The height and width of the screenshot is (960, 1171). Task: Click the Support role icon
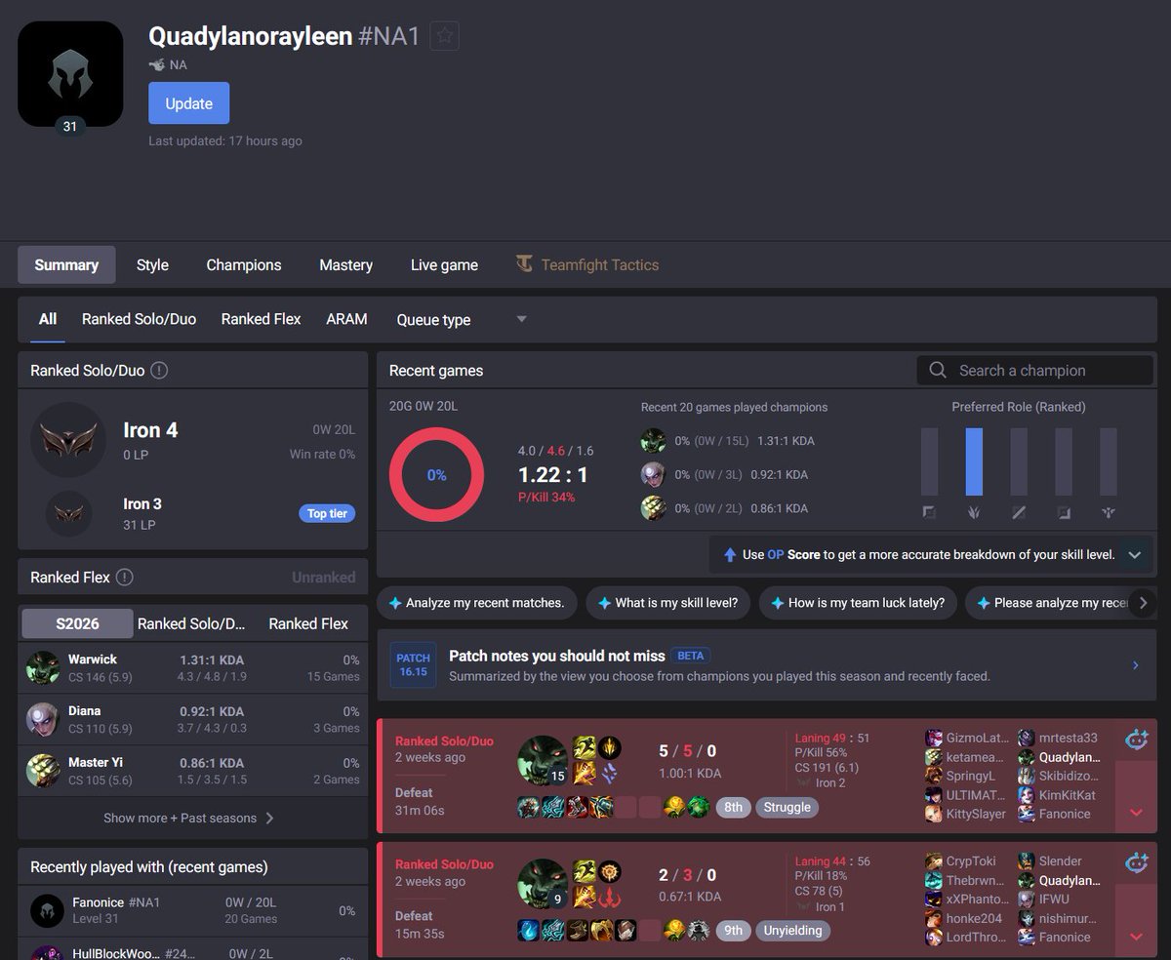click(1109, 512)
